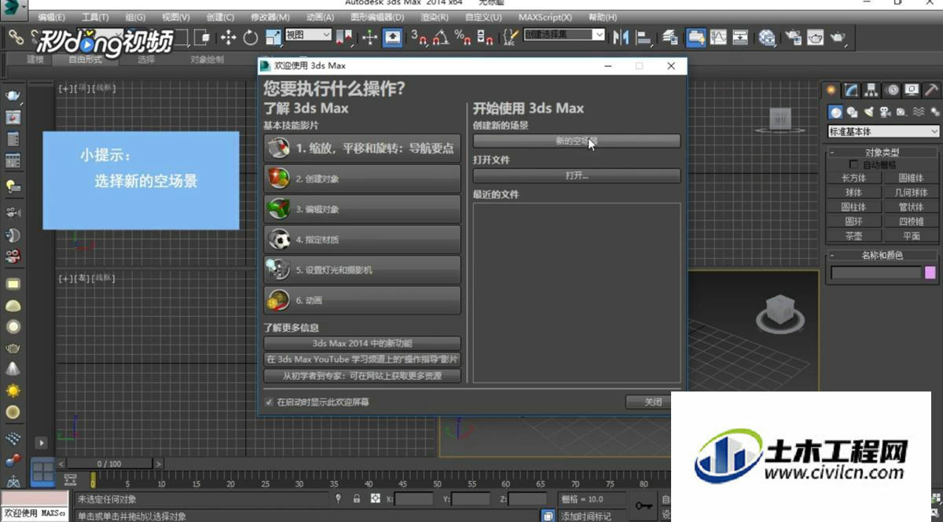This screenshot has width=943, height=522.
Task: Click the object name input field
Action: [x=876, y=273]
